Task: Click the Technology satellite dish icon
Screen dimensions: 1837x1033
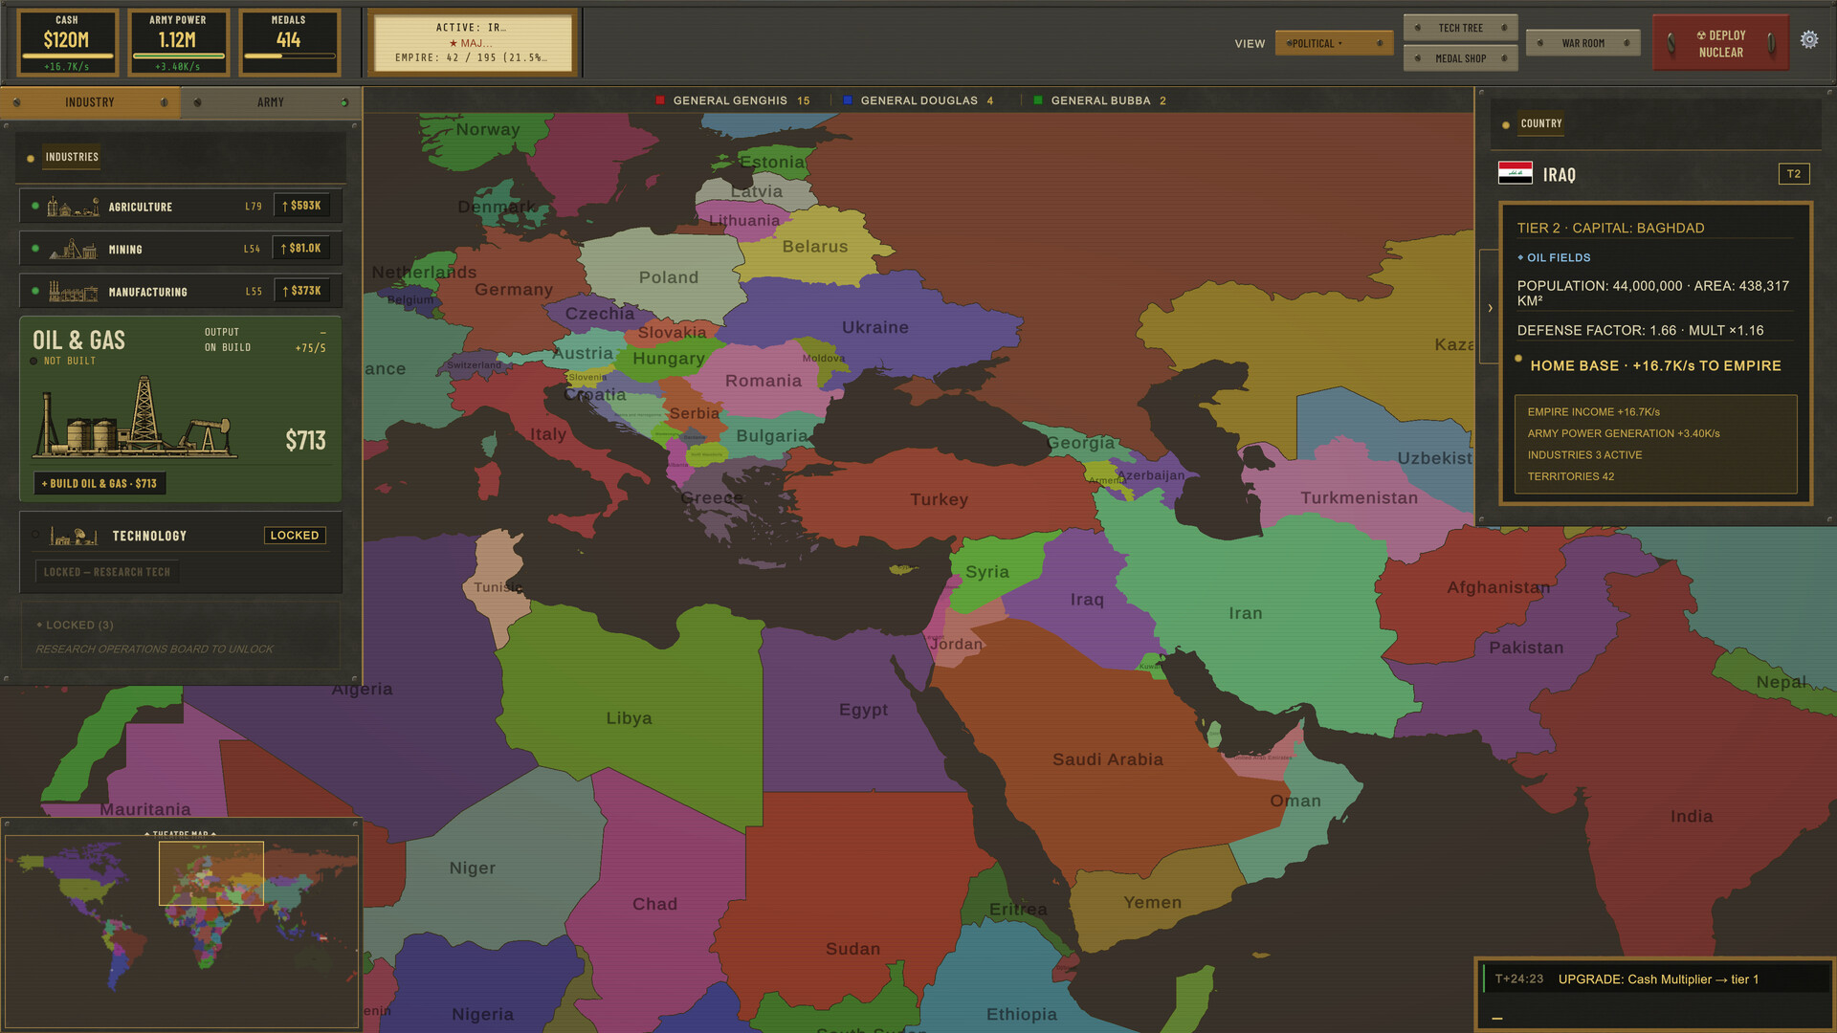Action: (74, 536)
